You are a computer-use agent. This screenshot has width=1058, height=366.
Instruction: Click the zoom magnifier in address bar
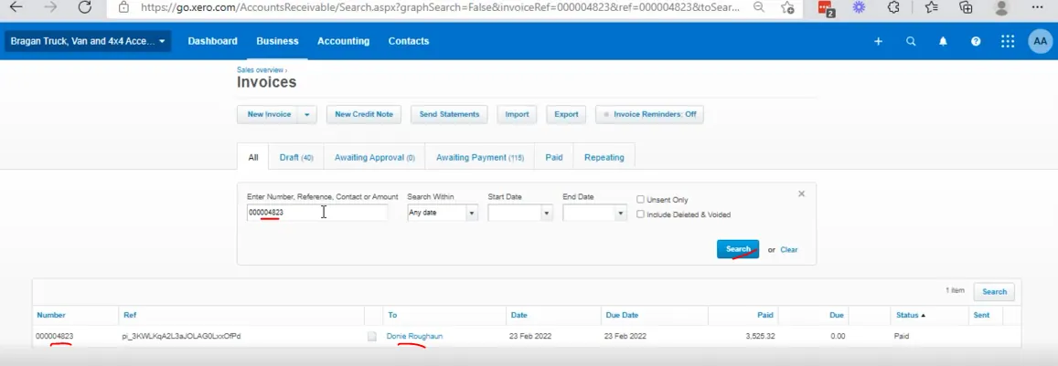[x=758, y=7]
